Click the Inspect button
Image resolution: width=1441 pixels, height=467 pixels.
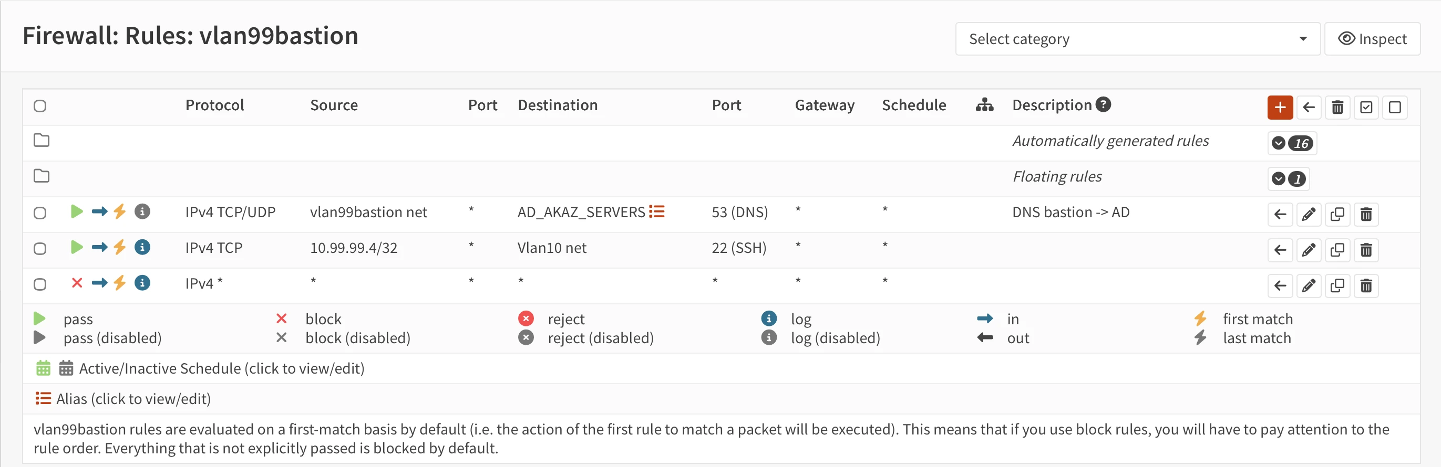(1372, 39)
